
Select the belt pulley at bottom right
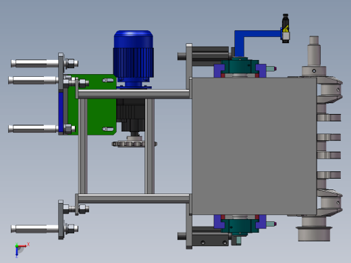pyautogui.click(x=314, y=234)
